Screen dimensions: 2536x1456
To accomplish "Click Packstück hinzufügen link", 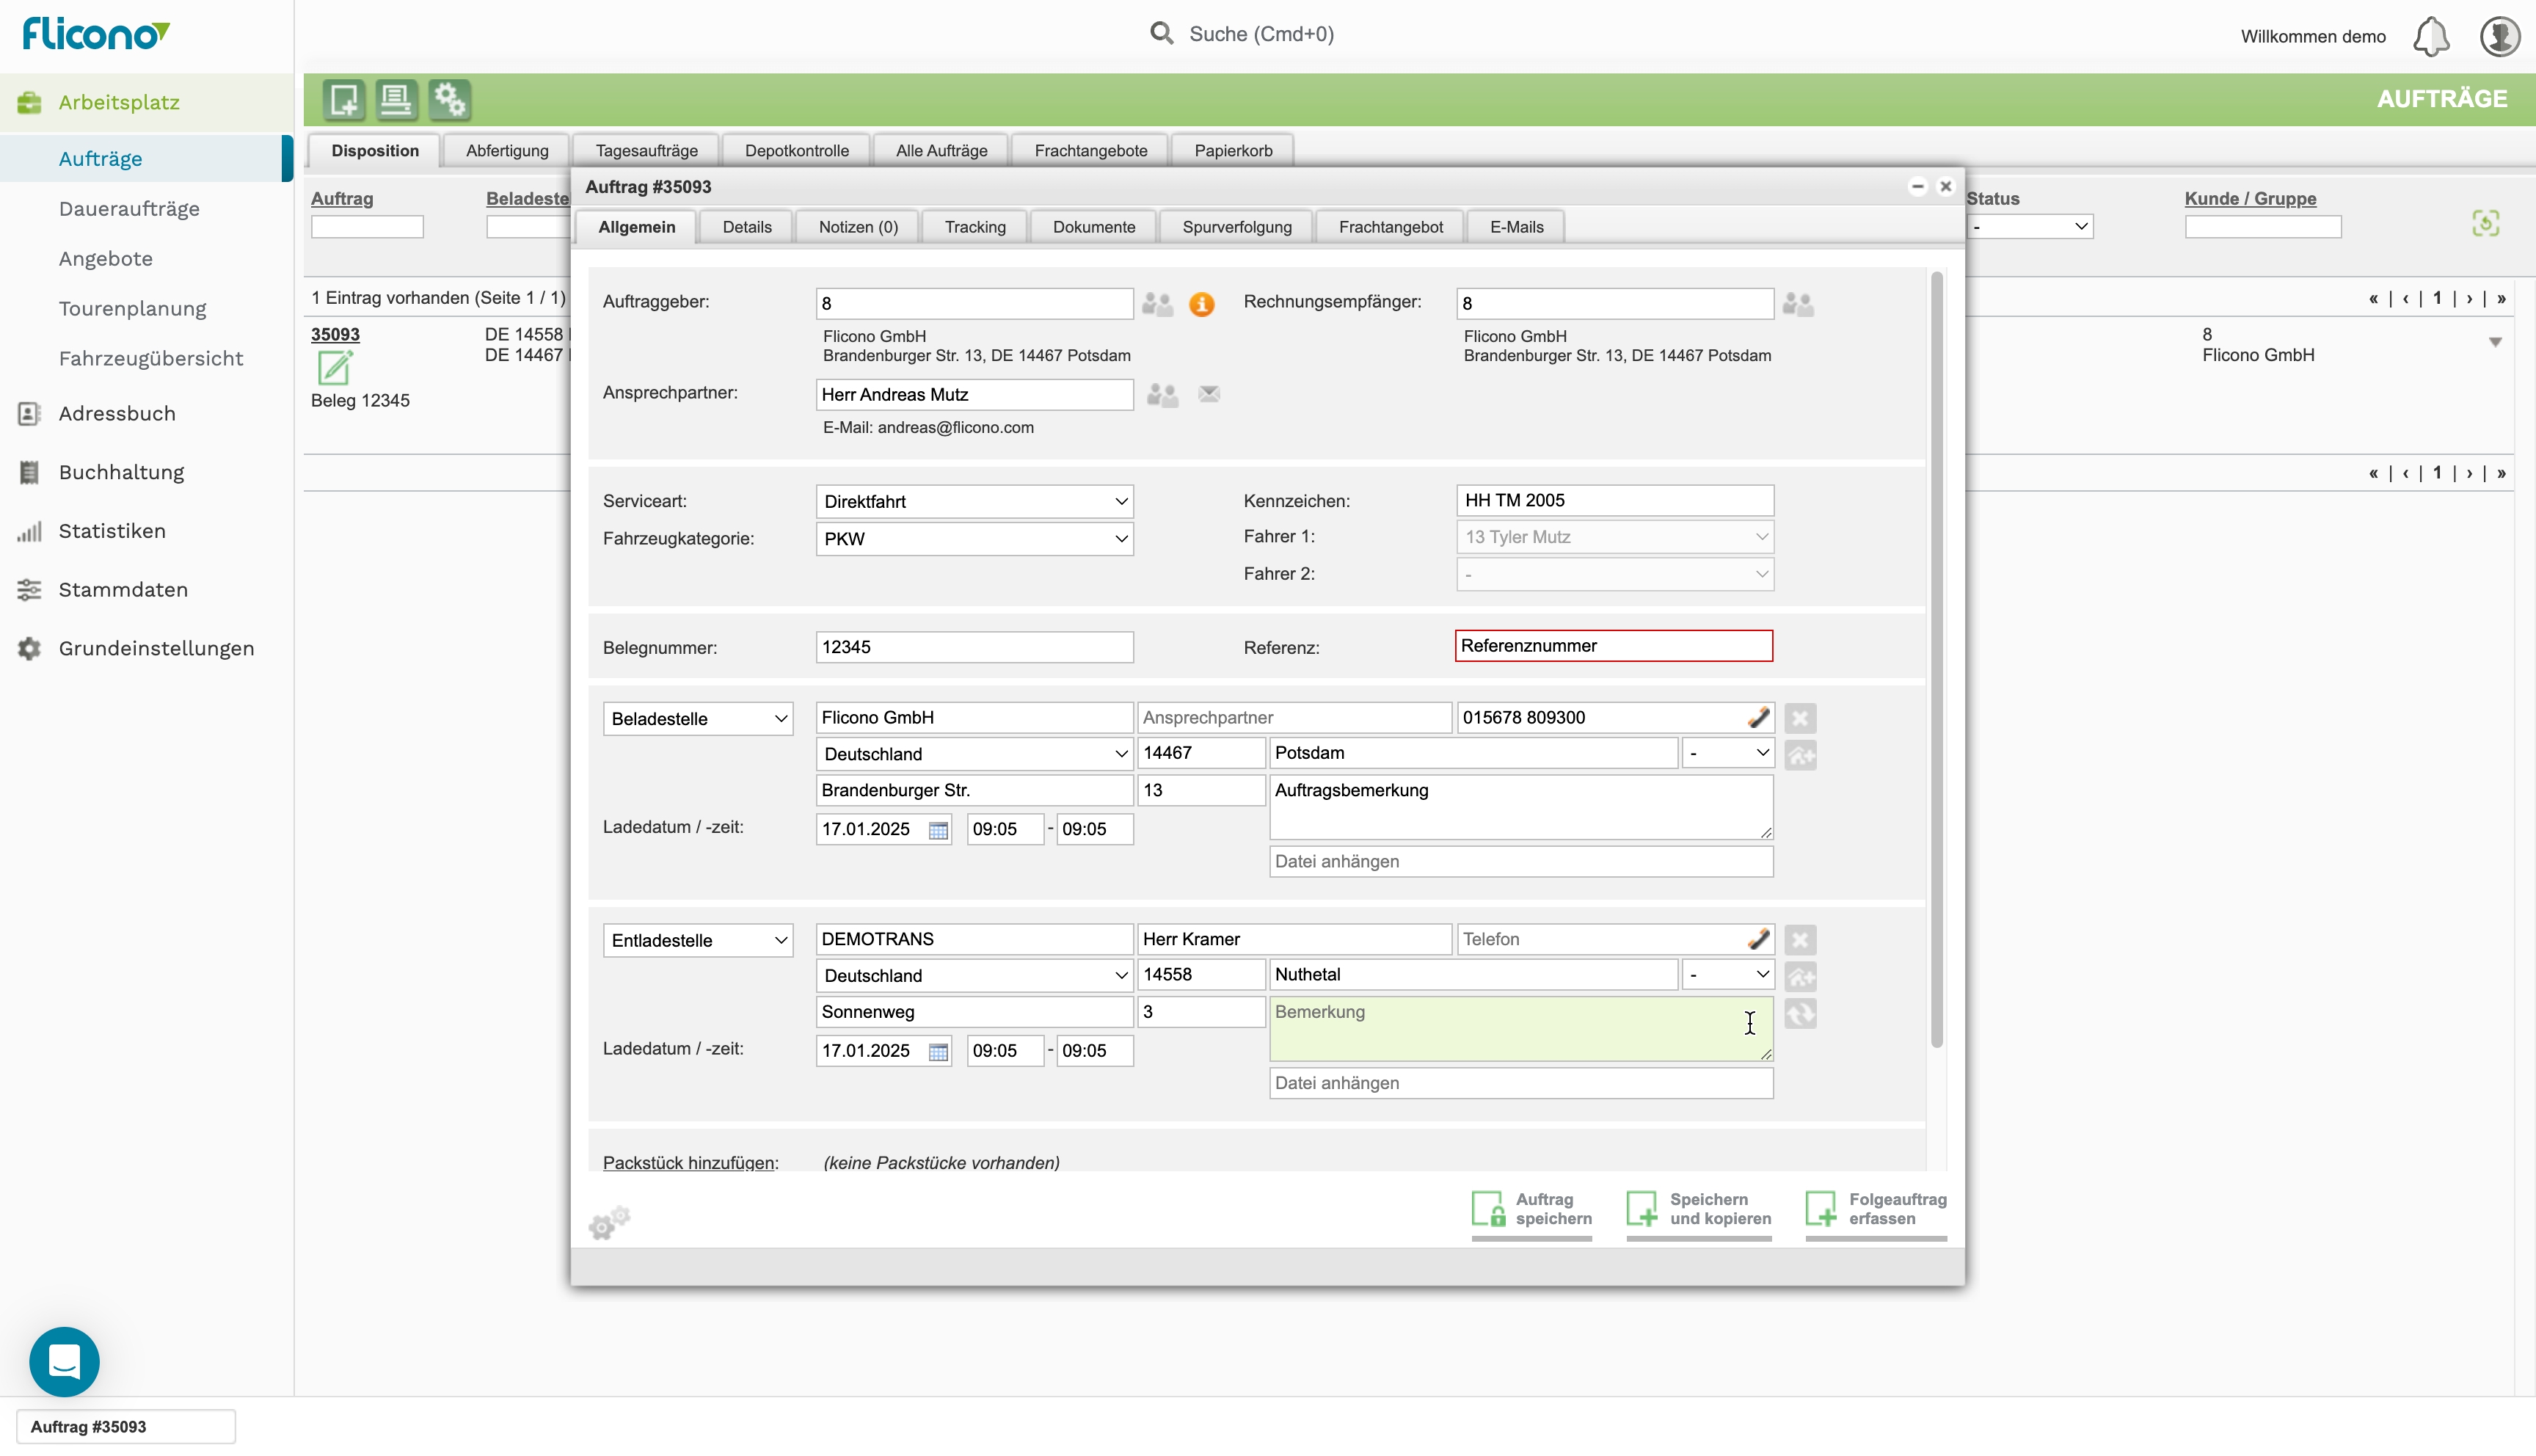I will coord(690,1162).
